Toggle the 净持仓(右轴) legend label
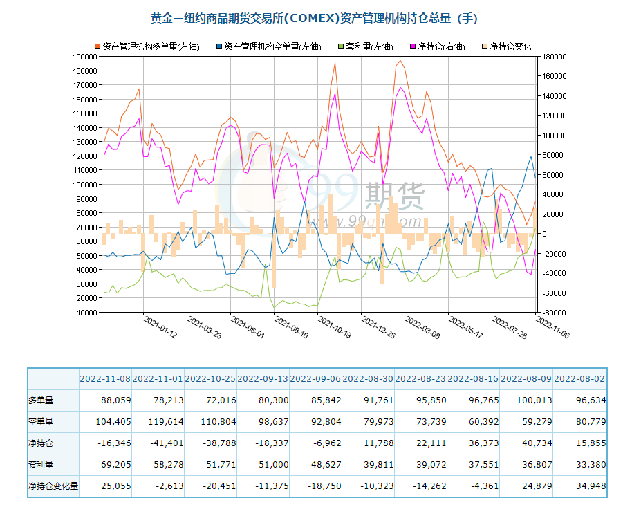623x516 pixels. point(441,46)
